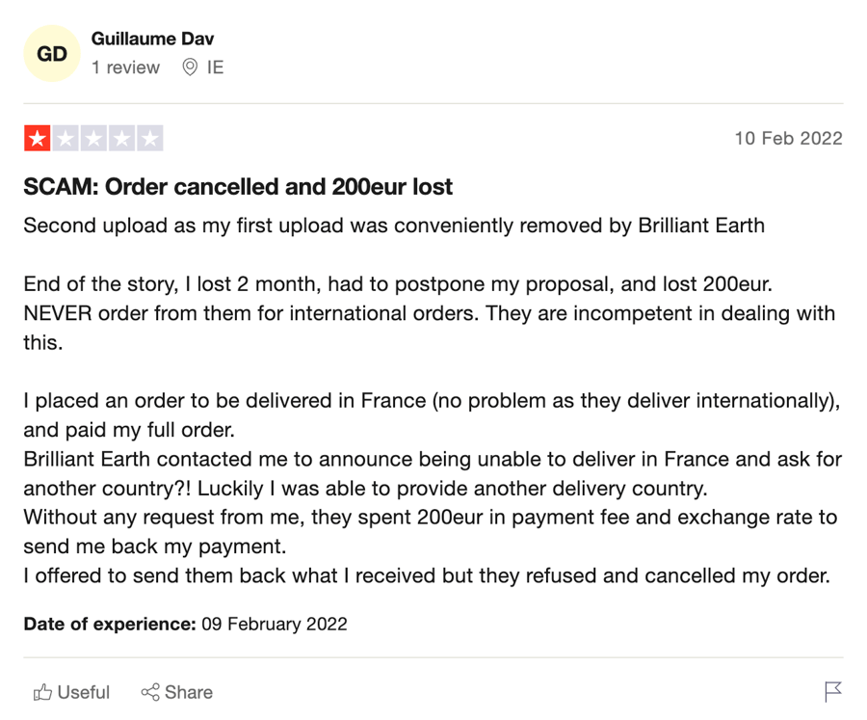Click the GD reviewer avatar circle
Viewport: 867px width, 720px height.
point(52,54)
